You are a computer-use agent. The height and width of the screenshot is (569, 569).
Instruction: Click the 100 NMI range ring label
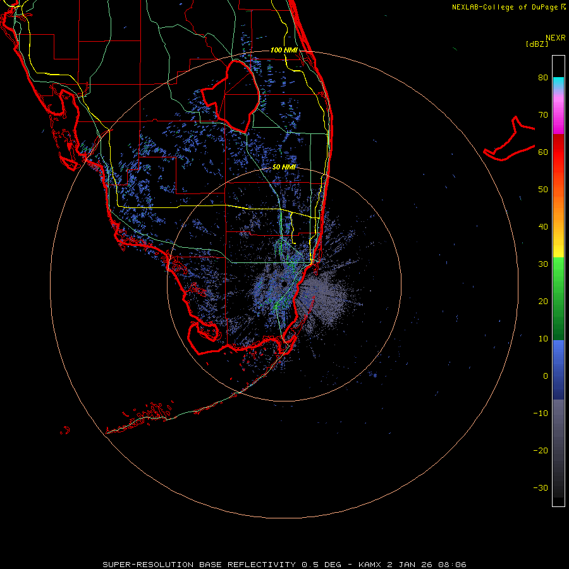(284, 50)
